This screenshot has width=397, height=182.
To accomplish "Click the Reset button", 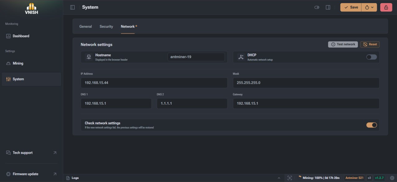I will tap(370, 44).
